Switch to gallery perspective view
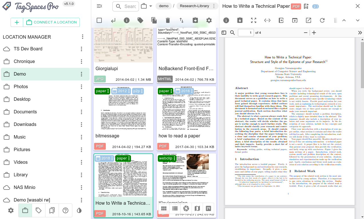 pyautogui.click(x=186, y=208)
